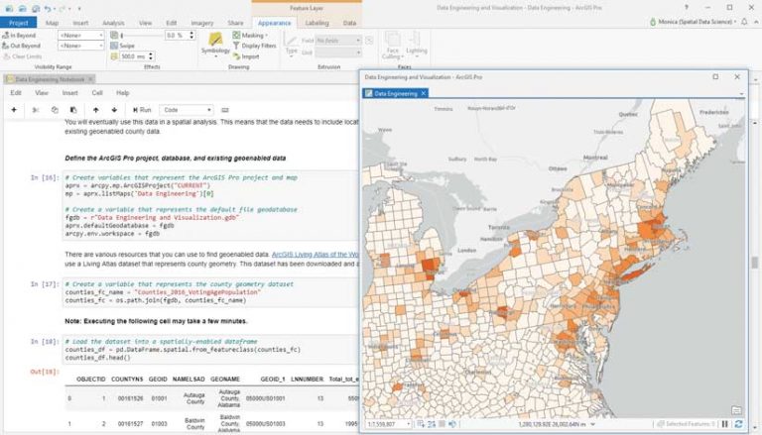The height and width of the screenshot is (435, 762).
Task: Click the flicker icon beside 500.0 ms
Action: tap(114, 56)
